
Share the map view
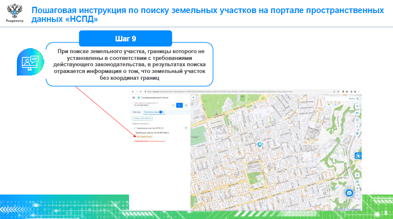click(357, 127)
